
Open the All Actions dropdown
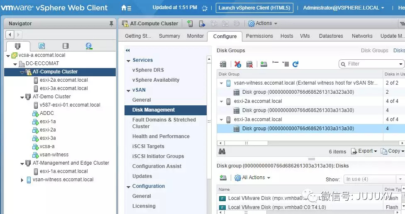pyautogui.click(x=252, y=178)
